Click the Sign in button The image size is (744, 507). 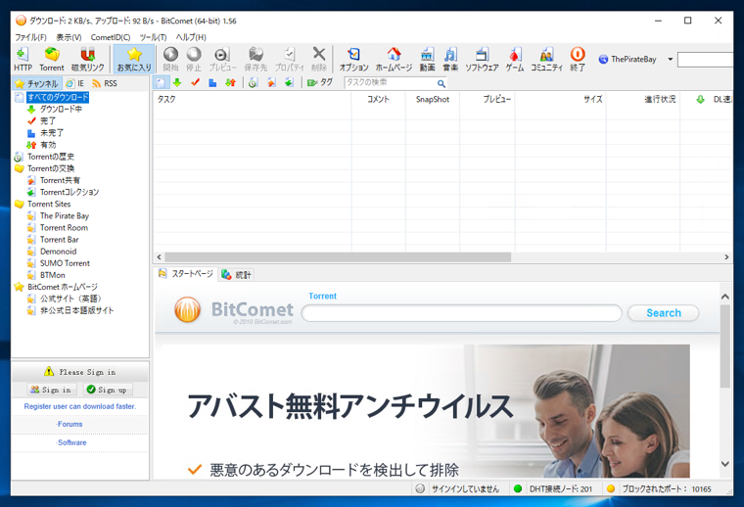(x=51, y=390)
